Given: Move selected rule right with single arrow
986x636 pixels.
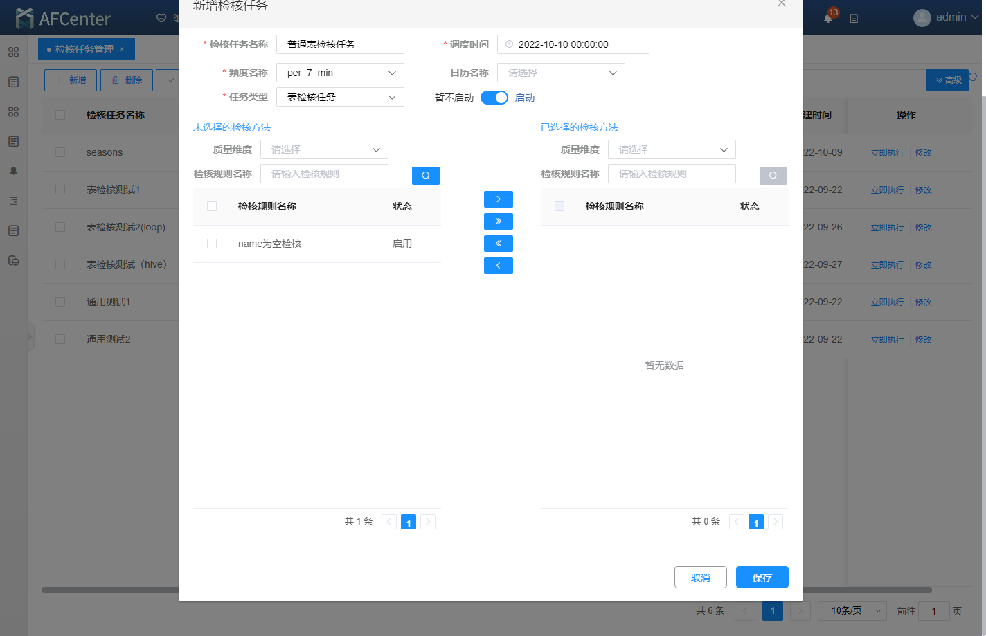Looking at the screenshot, I should click(x=498, y=199).
